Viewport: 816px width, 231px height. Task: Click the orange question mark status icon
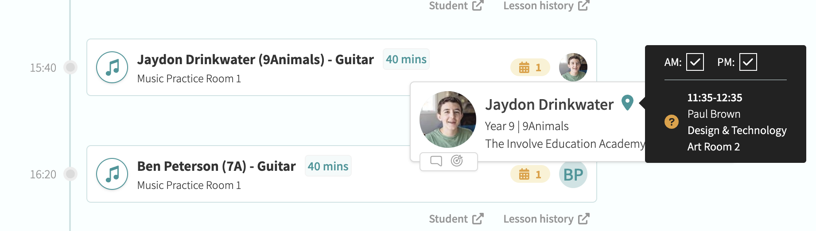pyautogui.click(x=672, y=121)
